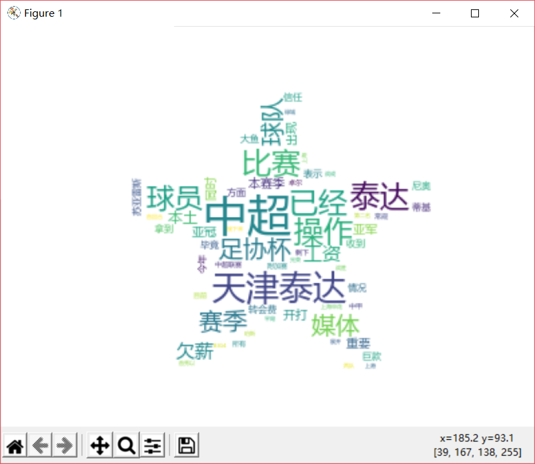The image size is (535, 464).
Task: Click the pixel value [39, 167, 138, 255]
Action: (x=478, y=452)
